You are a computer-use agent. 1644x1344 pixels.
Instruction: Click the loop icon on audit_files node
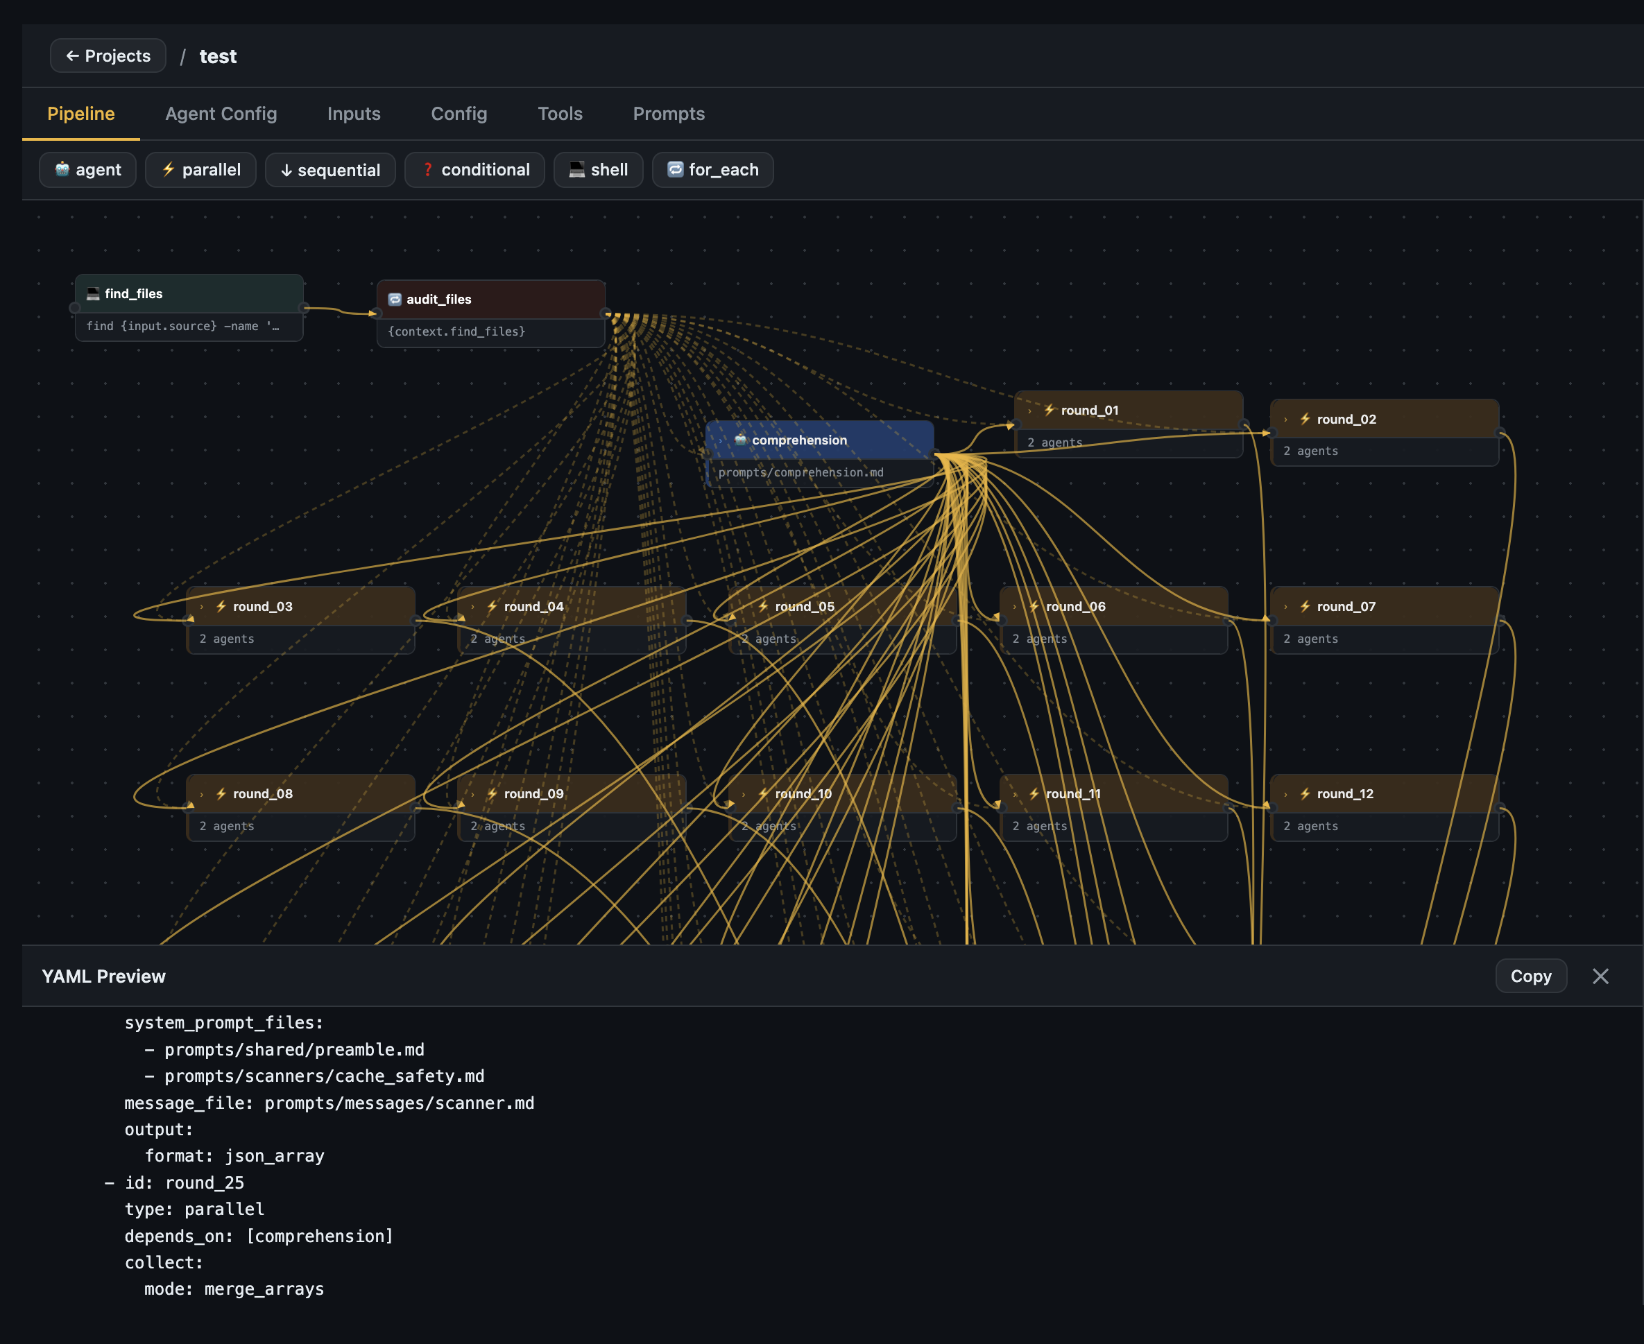[x=394, y=299]
